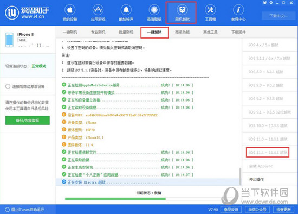Screen dimensions: 298x214
Task: Click the 安装 AppSync option
Action: pyautogui.click(x=270, y=166)
